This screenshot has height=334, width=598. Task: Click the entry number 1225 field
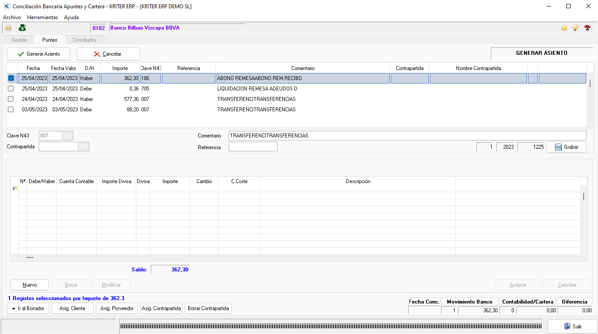coord(531,147)
